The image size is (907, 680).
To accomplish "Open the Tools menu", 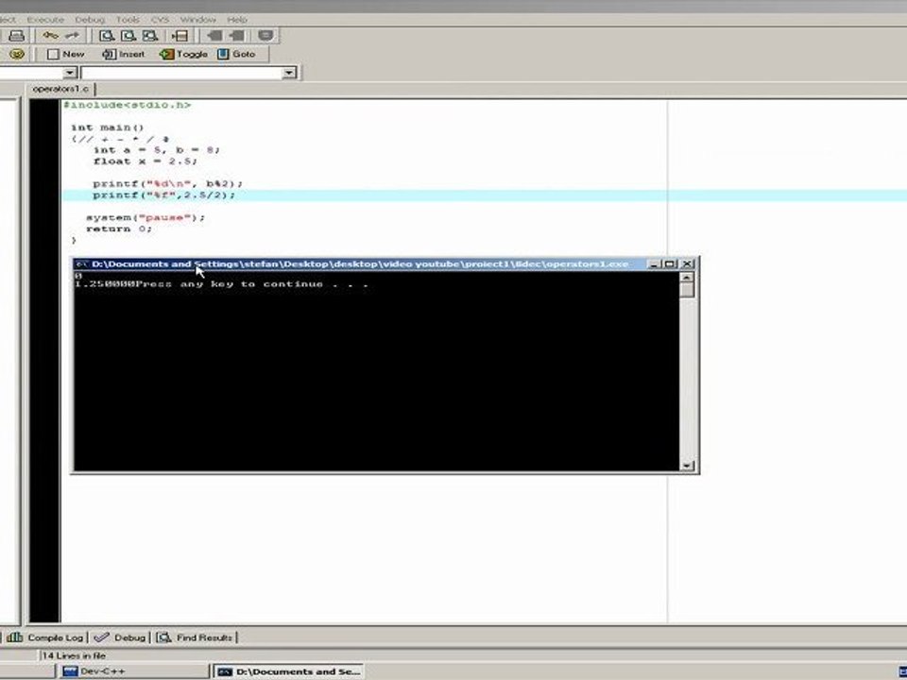I will tap(128, 20).
